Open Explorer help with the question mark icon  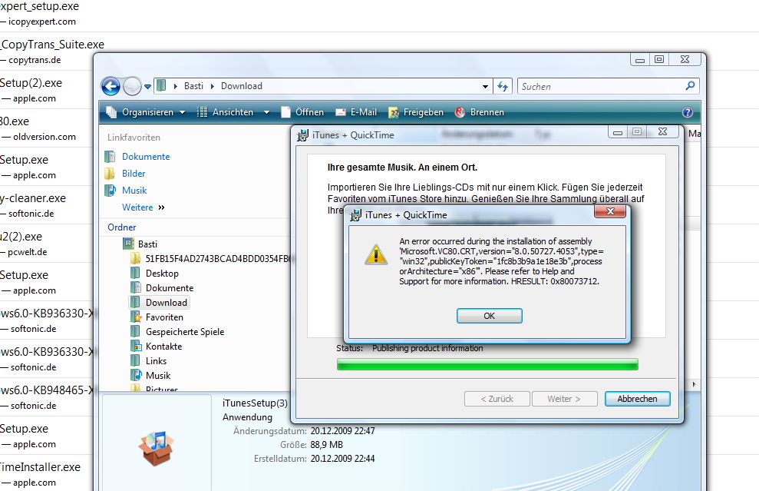click(x=688, y=112)
